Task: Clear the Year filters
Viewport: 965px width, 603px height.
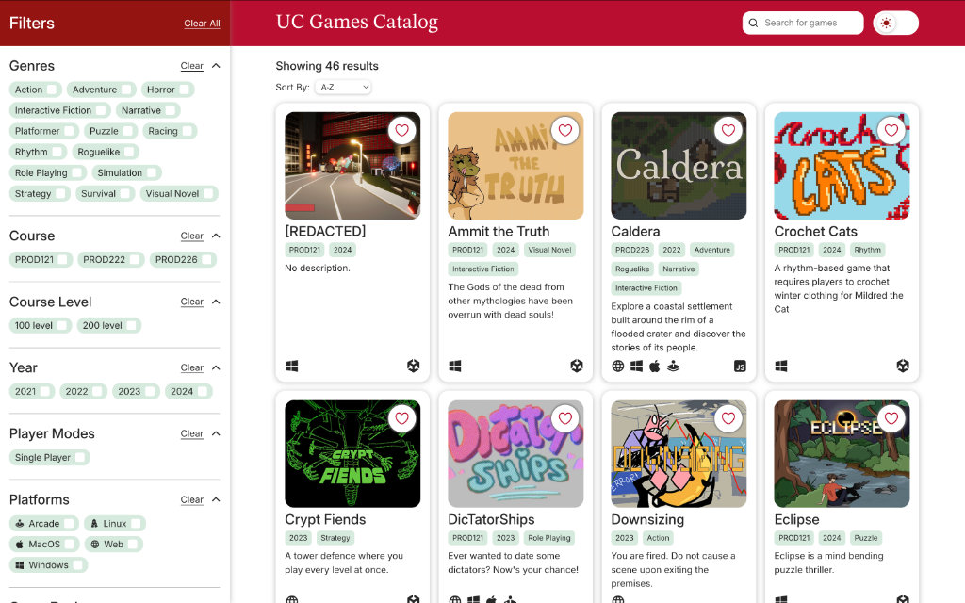Action: click(x=192, y=367)
